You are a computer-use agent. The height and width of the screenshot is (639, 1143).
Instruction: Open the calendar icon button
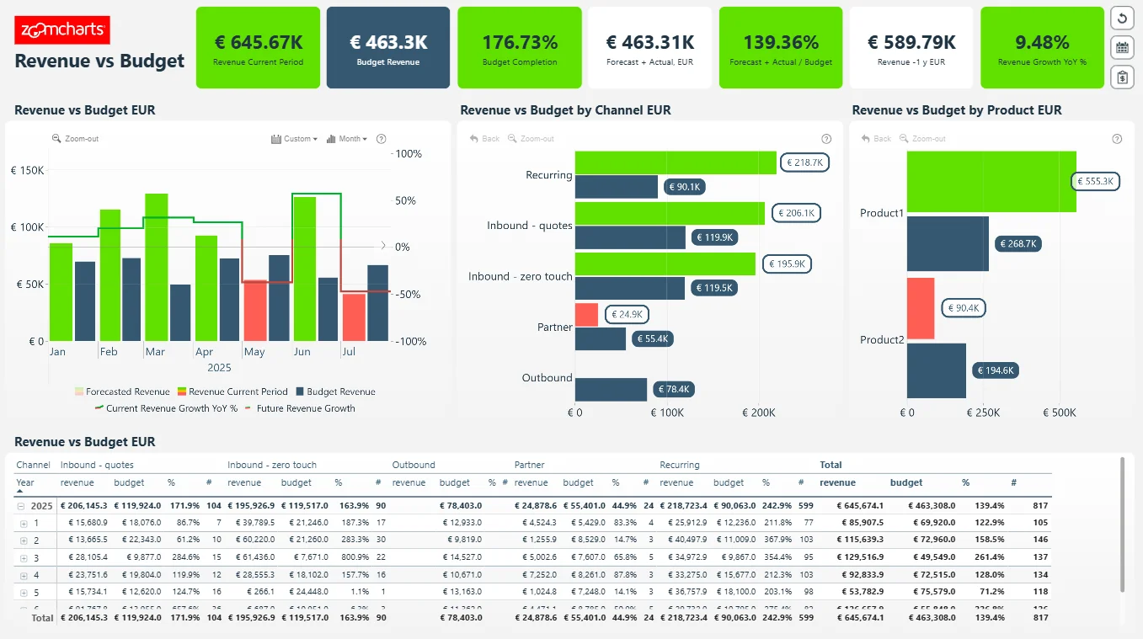point(1122,47)
